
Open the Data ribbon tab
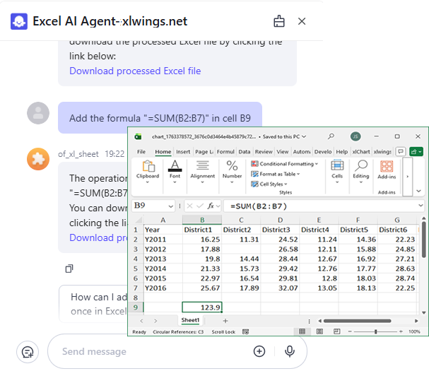[244, 152]
